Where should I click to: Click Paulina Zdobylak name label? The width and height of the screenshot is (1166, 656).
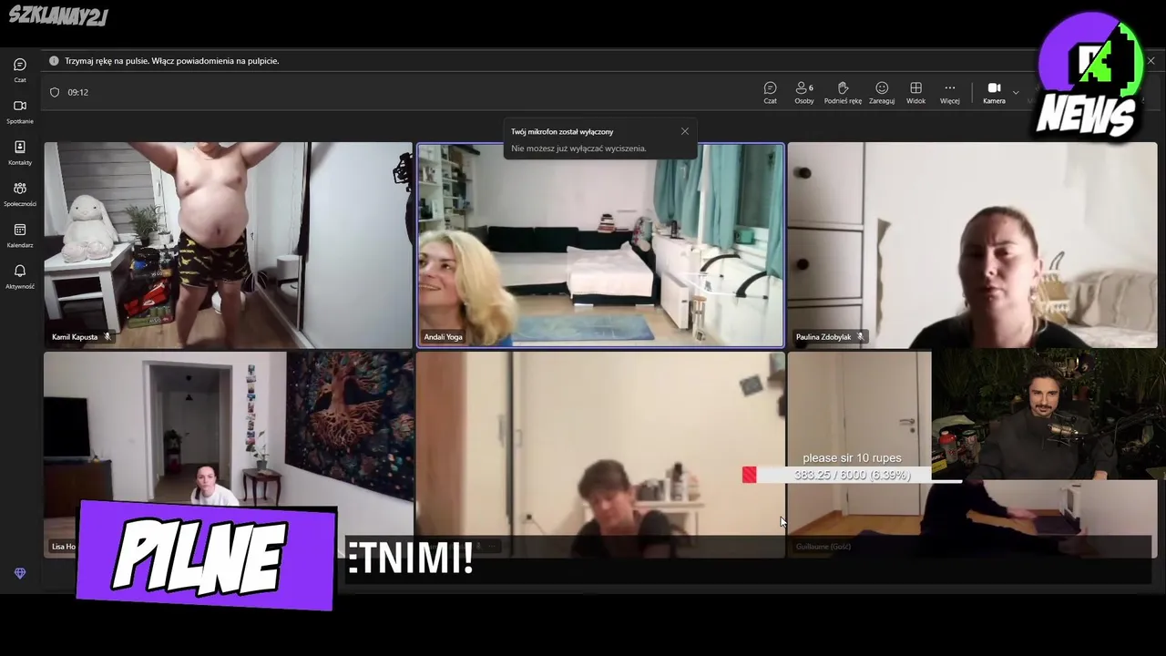[823, 337]
